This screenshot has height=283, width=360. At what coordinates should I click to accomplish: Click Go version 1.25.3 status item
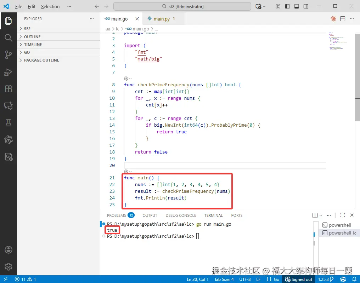coord(326,279)
